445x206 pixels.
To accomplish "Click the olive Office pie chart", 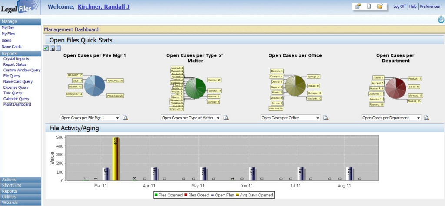I will pyautogui.click(x=295, y=86).
